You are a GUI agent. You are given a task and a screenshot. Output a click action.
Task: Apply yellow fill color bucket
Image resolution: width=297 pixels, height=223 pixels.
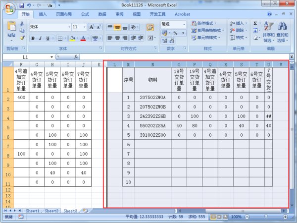pyautogui.click(x=72, y=38)
